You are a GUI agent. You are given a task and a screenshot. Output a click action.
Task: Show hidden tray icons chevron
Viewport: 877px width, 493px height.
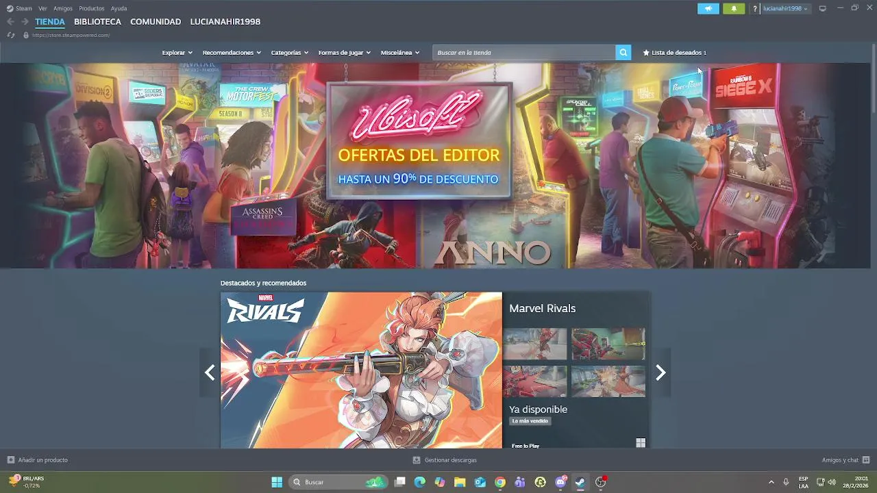tap(771, 482)
